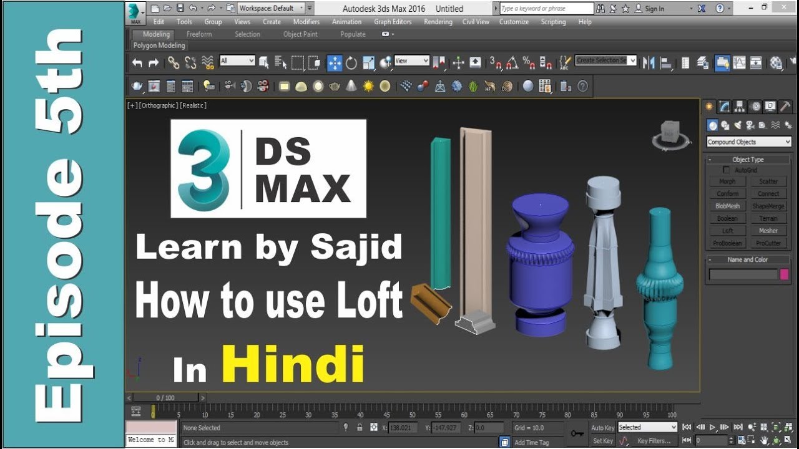Toggle Auto Key animation mode
Viewport: 799px width, 449px height.
[x=602, y=427]
